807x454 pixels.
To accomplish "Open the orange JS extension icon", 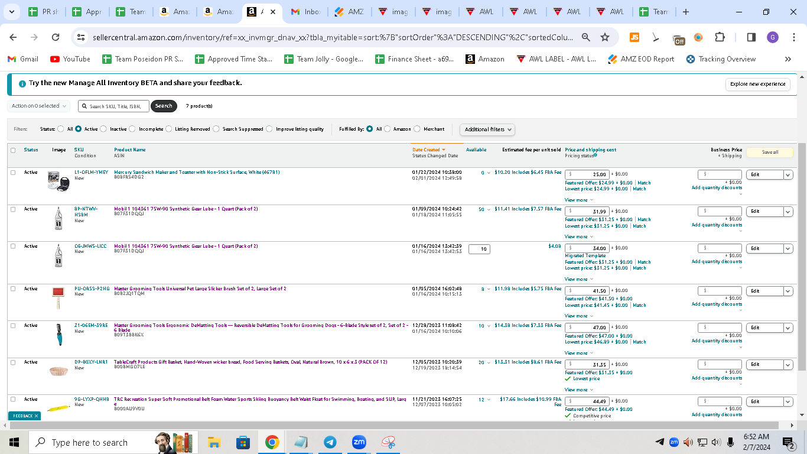I will [634, 37].
